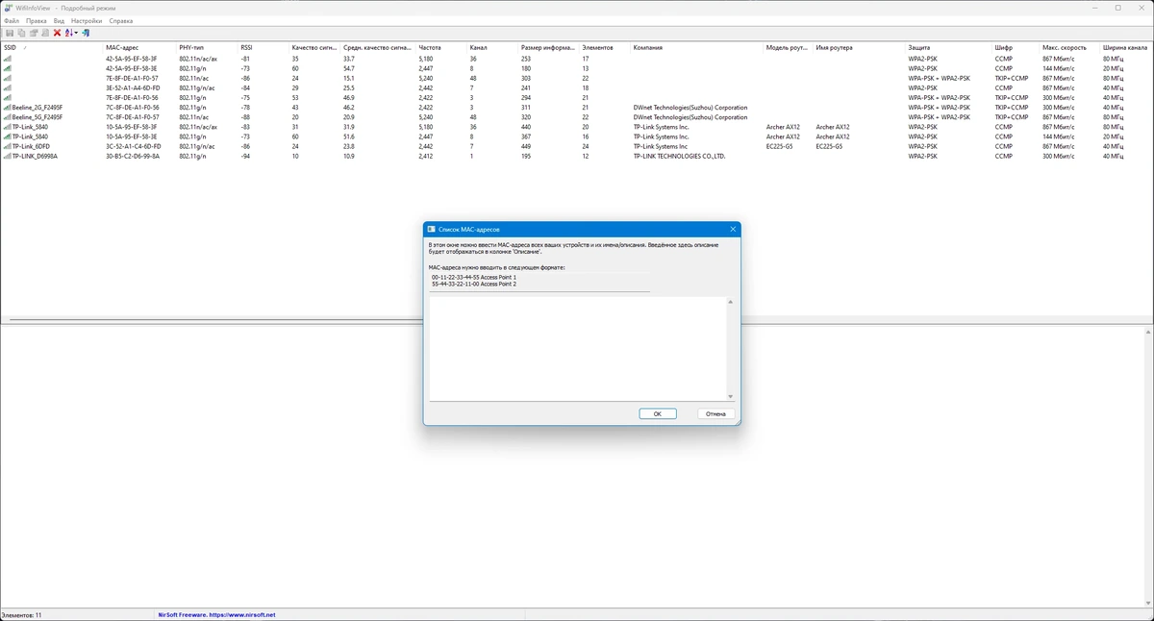This screenshot has height=621, width=1154.
Task: Click down arrow of dialog text area scrollbar
Action: [x=730, y=396]
